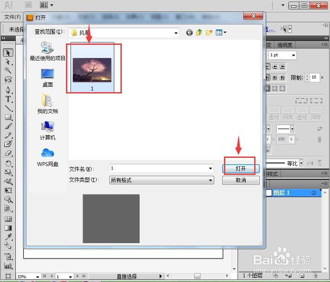The height and width of the screenshot is (282, 330).
Task: Open WPS网盘 in the places bar
Action: [x=48, y=157]
